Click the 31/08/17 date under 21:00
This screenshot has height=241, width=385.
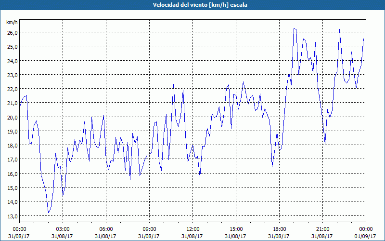point(322,236)
